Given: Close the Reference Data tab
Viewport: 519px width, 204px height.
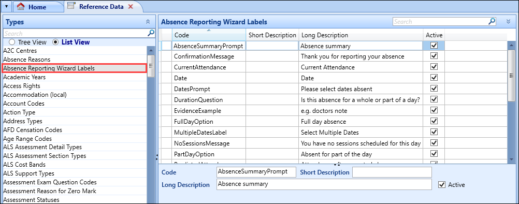Looking at the screenshot, I should [131, 7].
